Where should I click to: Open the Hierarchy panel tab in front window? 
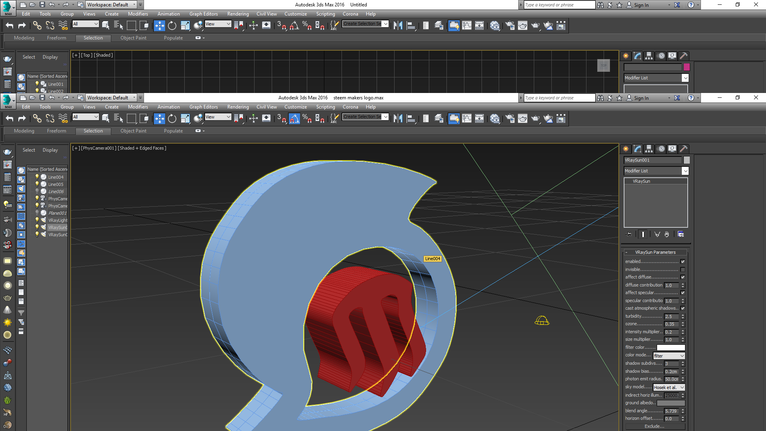click(649, 149)
